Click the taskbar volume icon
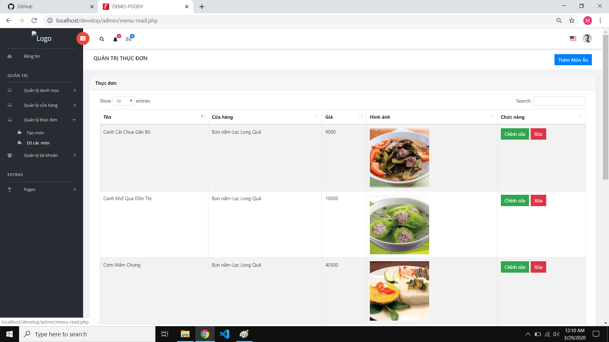This screenshot has width=609, height=342. (556, 334)
